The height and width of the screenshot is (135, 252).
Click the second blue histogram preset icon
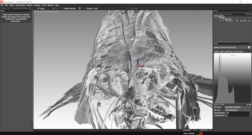[x=218, y=105]
